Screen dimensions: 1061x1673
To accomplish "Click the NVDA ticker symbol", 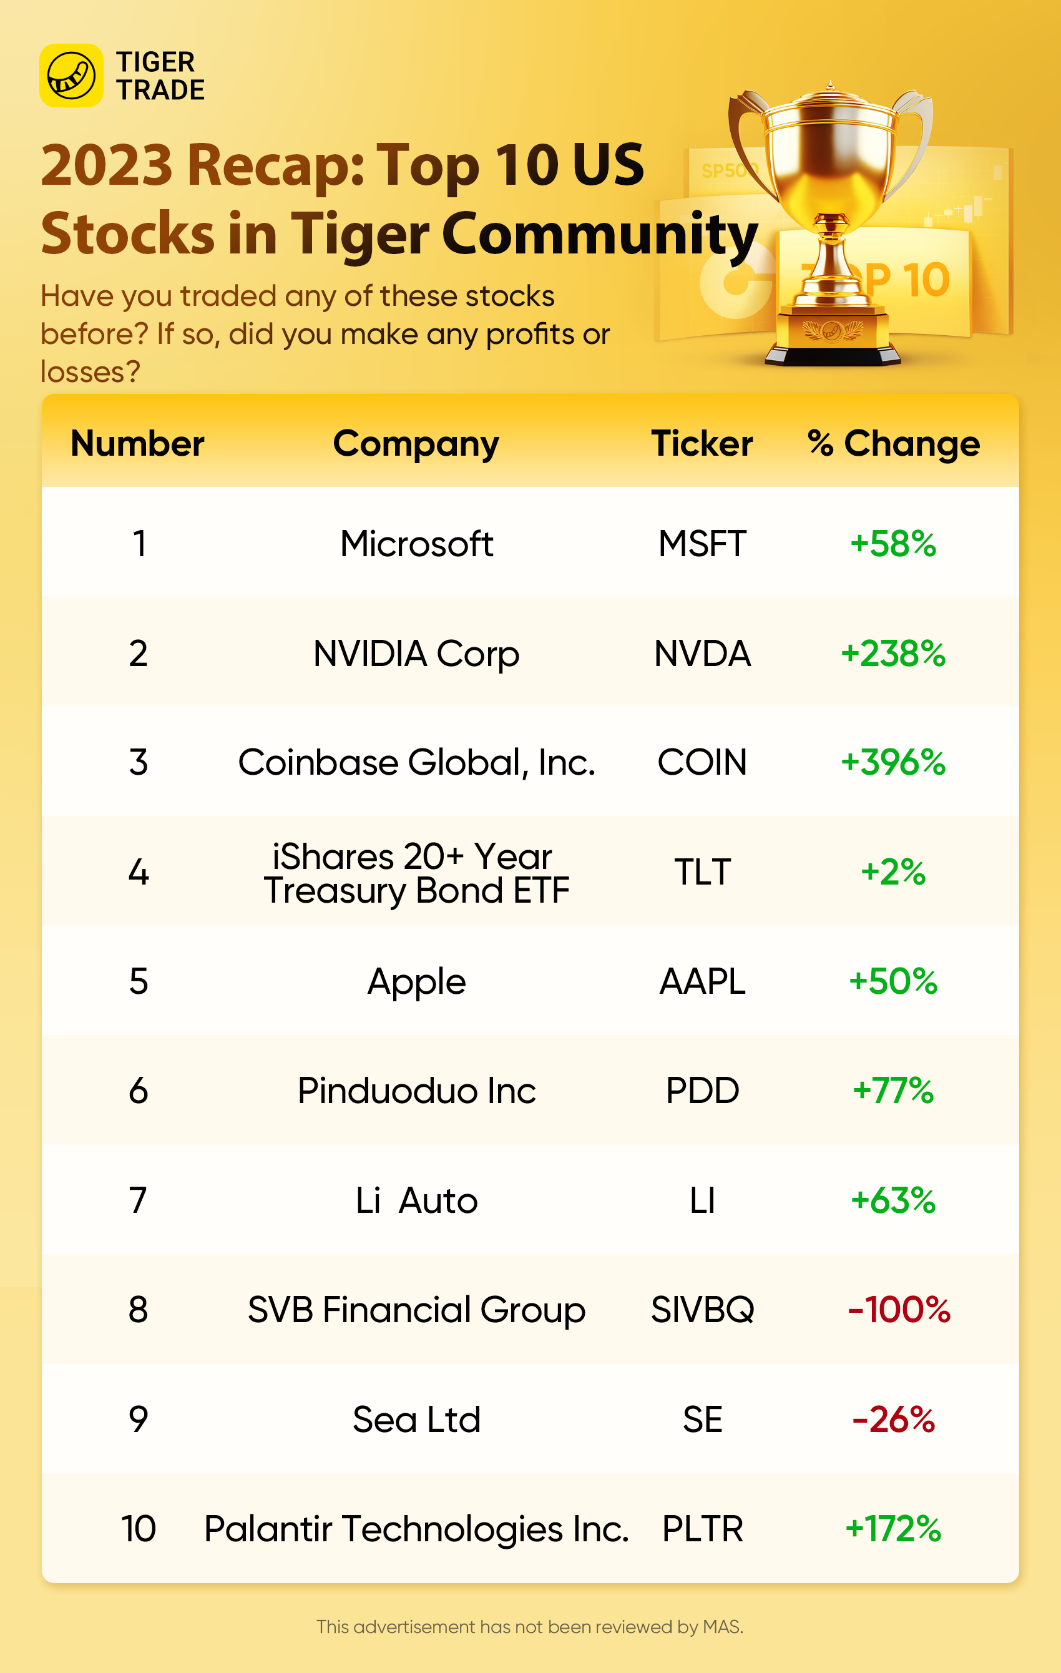I will click(702, 654).
